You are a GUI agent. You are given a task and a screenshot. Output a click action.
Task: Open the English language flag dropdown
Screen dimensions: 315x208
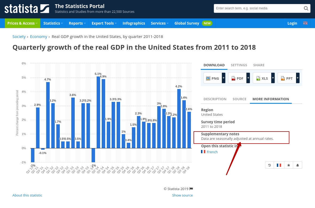(305, 23)
